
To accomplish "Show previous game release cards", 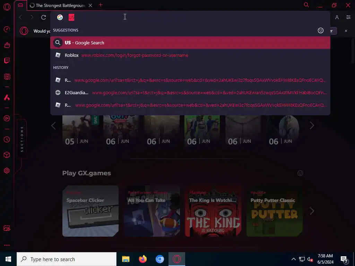I will pos(53,125).
